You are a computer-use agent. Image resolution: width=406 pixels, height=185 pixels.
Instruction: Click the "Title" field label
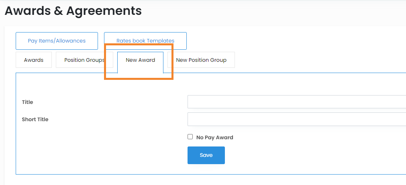click(27, 102)
